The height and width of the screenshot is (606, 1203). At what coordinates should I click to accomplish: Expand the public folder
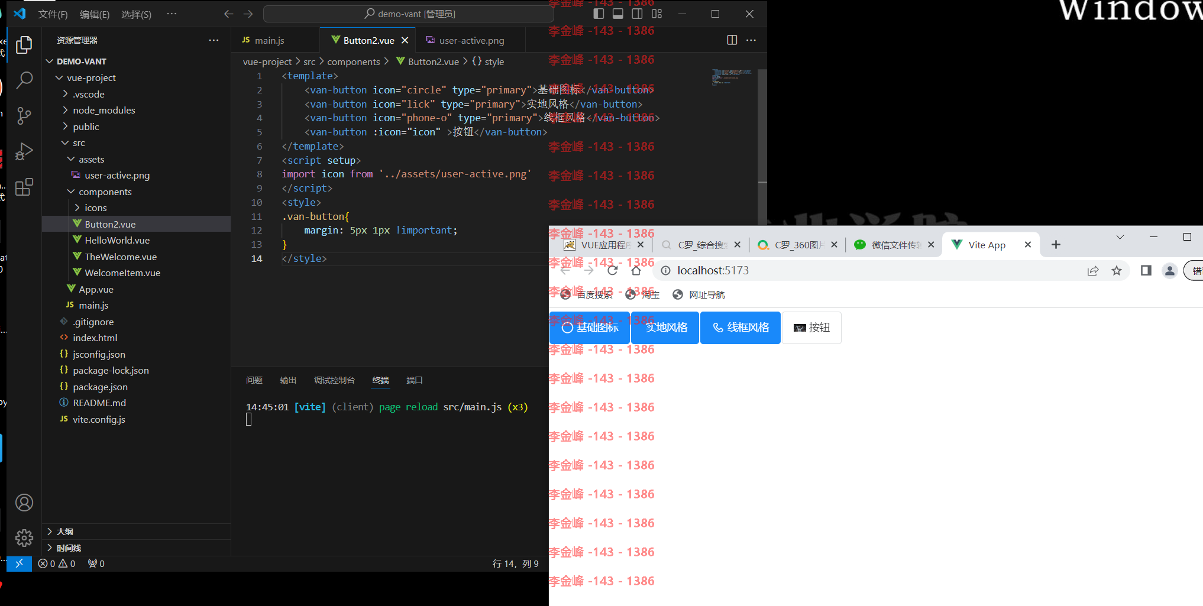[65, 127]
